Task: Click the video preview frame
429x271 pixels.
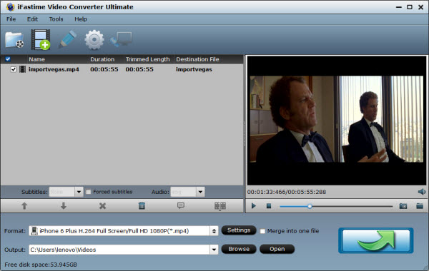Action: (337, 121)
